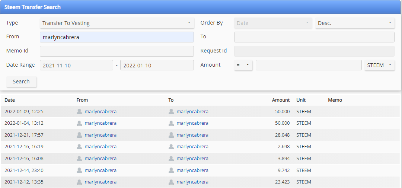Select the date cell 2021-12-21, 17:57

24,135
